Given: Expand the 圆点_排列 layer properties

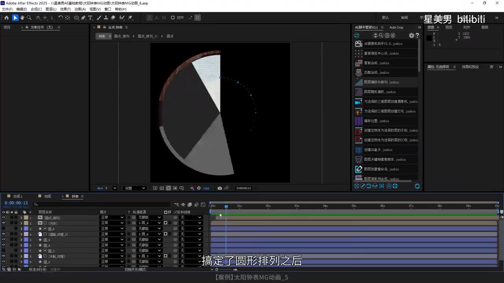Looking at the screenshot, I should pyautogui.click(x=21, y=217).
